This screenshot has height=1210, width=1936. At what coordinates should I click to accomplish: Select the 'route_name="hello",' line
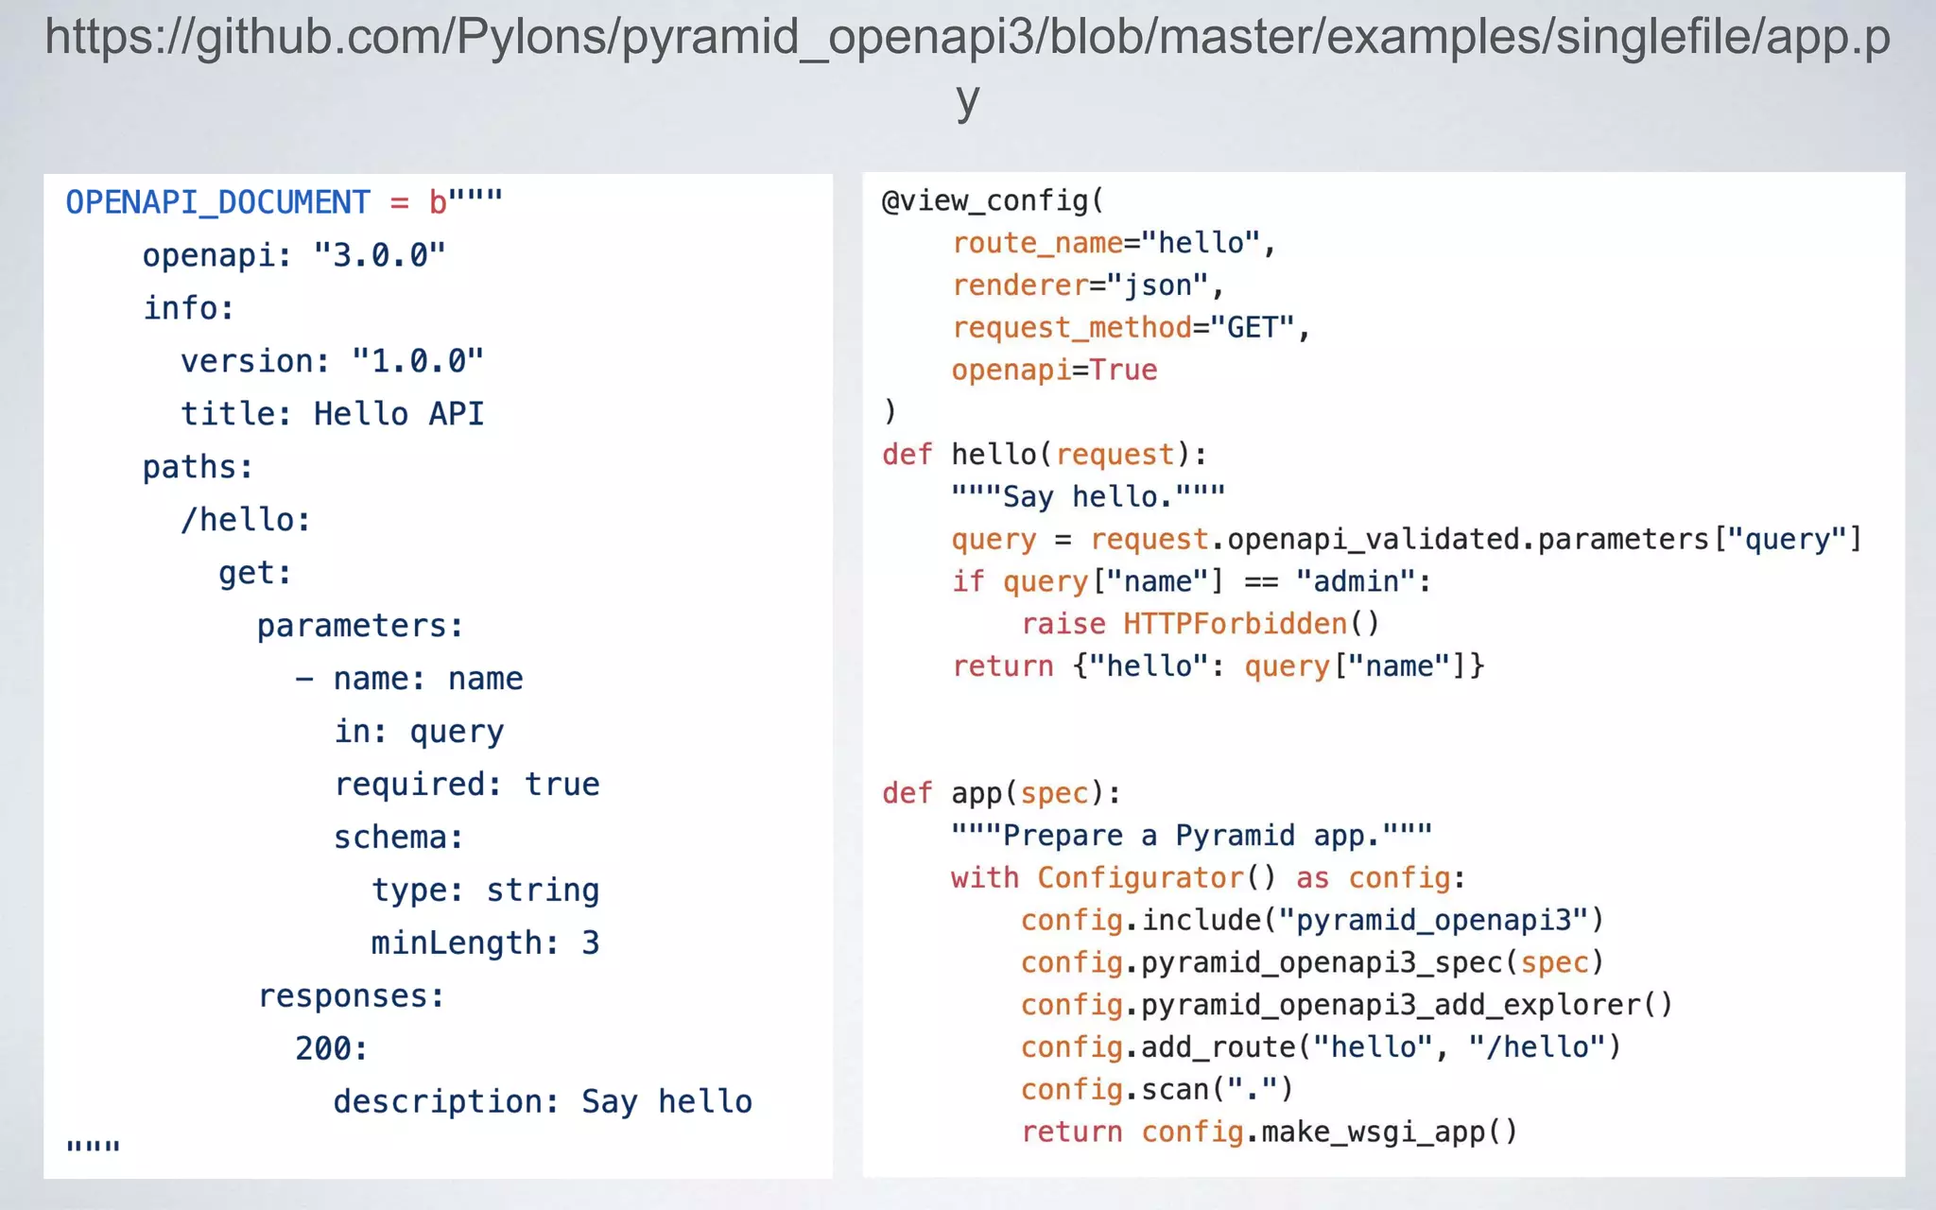1114,243
